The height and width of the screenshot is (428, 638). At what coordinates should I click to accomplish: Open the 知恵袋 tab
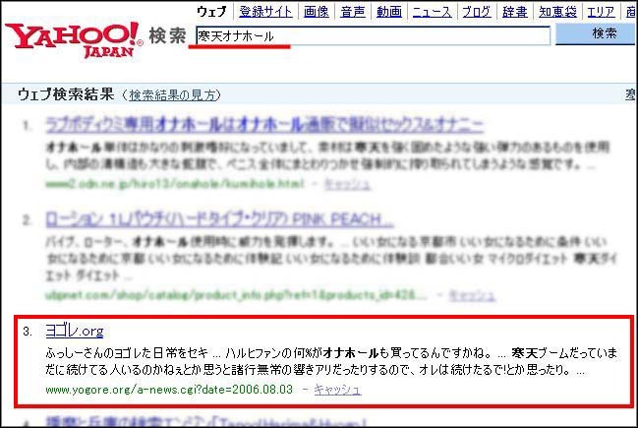pos(557,12)
